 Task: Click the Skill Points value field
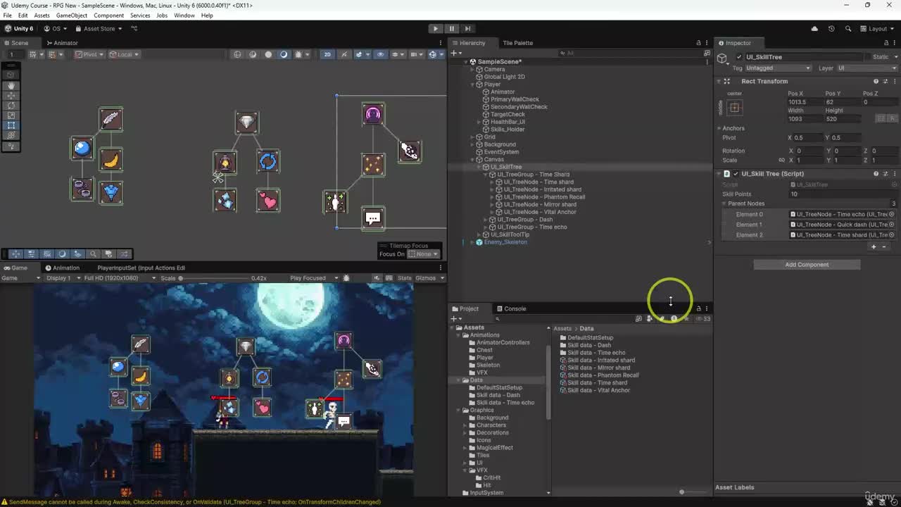[843, 194]
